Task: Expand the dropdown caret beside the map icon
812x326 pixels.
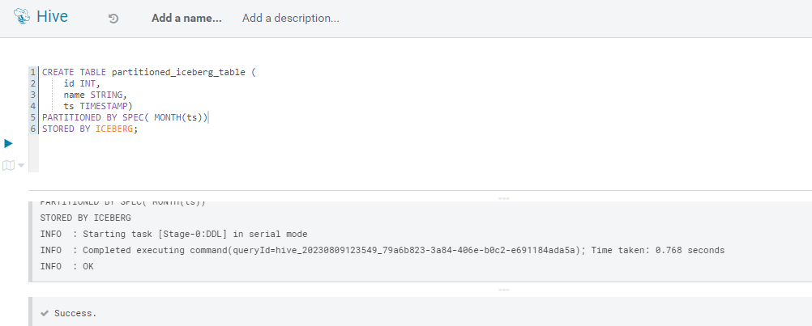Action: tap(21, 165)
